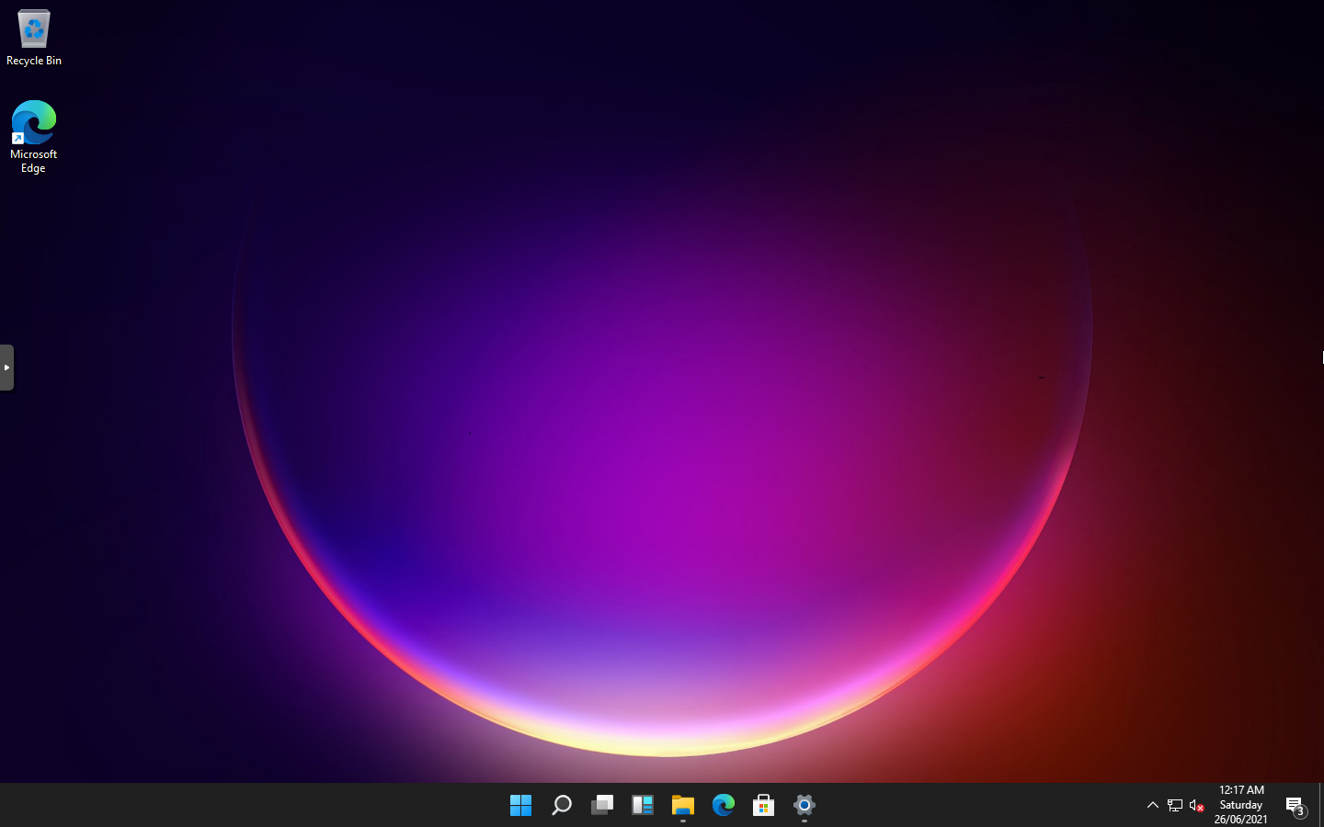Launch File Explorer from the taskbar

pos(682,805)
